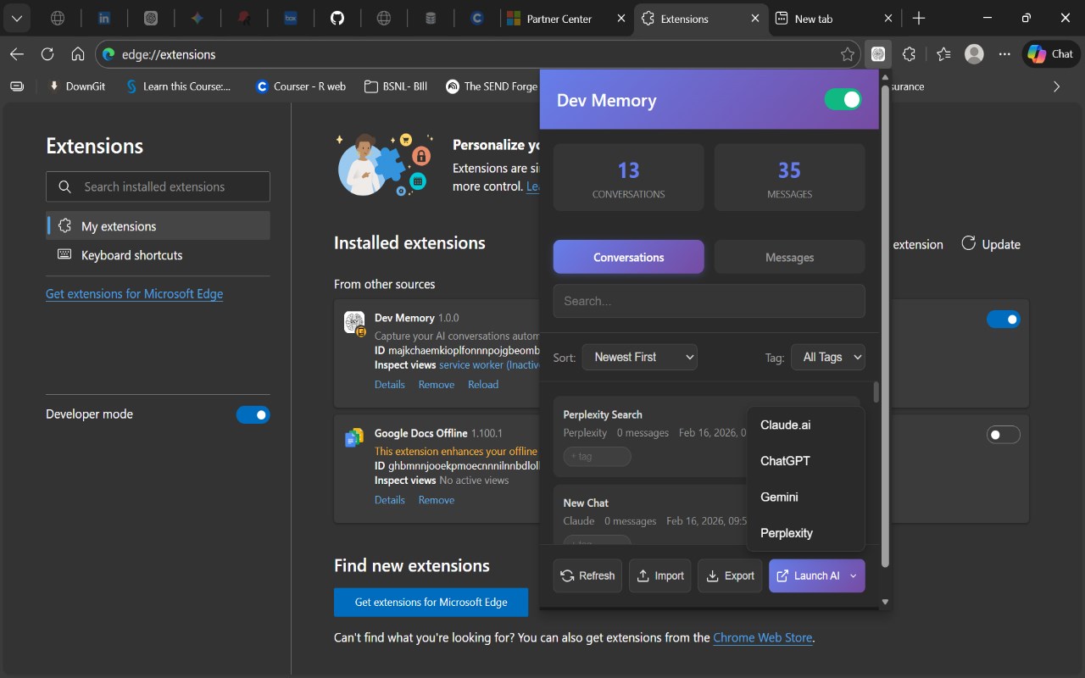Click Get extensions for Microsoft Edge blue button
Image resolution: width=1085 pixels, height=678 pixels.
click(x=431, y=603)
